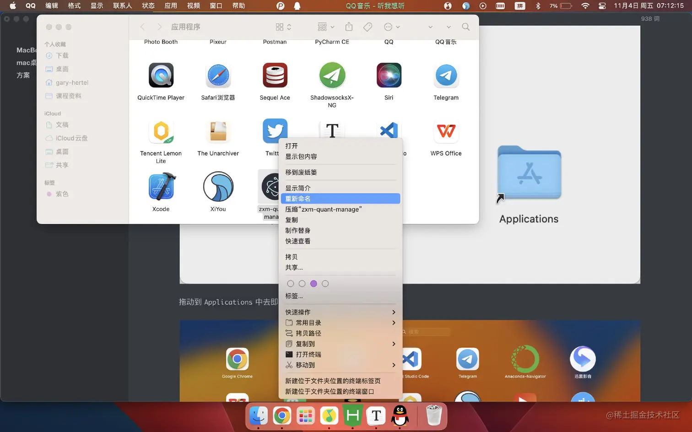692x432 pixels.
Task: Select the WPS Office app icon
Action: pos(446,131)
